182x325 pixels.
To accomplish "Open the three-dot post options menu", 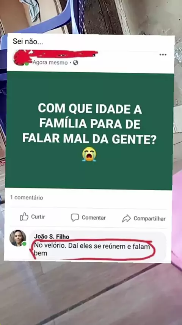I will (x=163, y=55).
